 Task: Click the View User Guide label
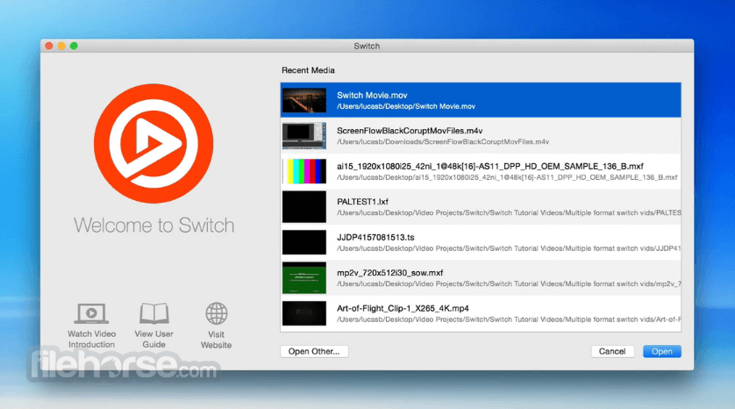pos(153,339)
